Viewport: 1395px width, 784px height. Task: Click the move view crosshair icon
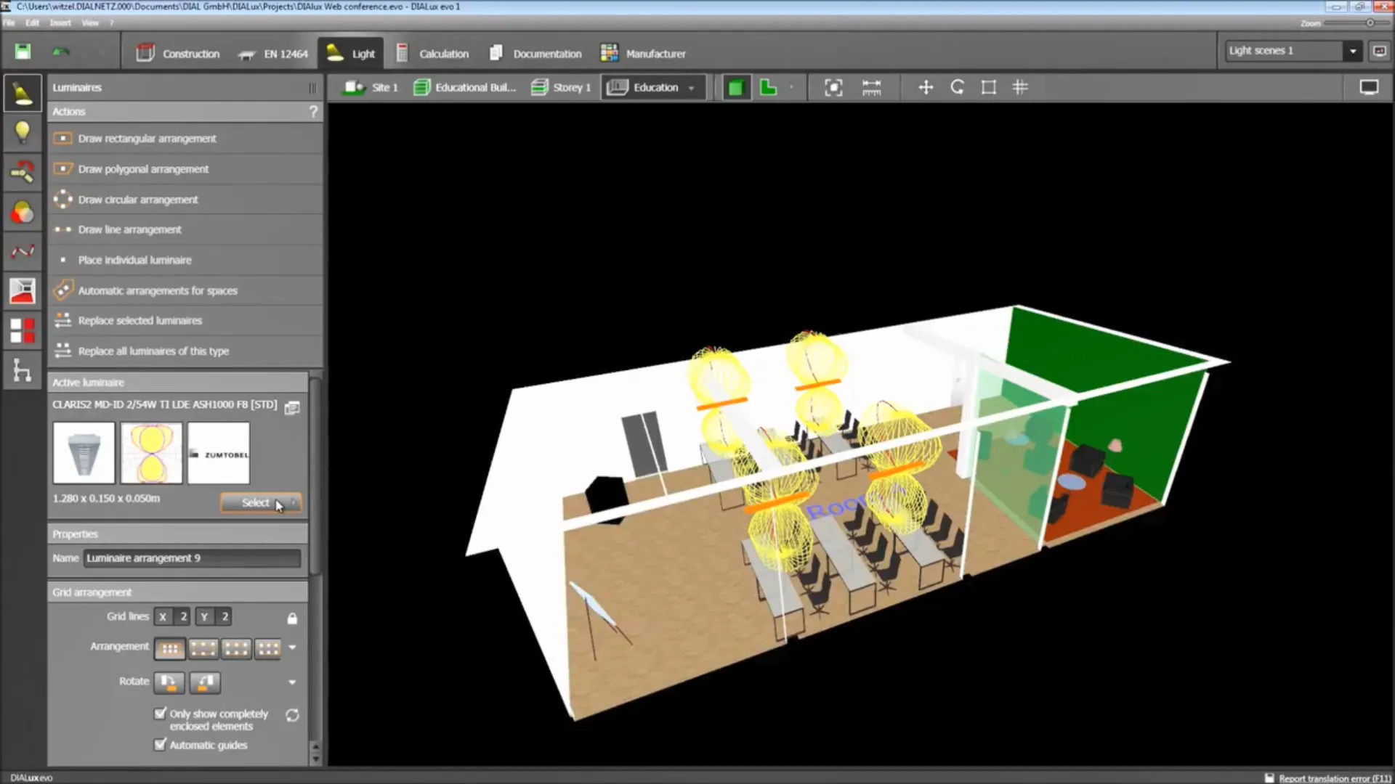pos(925,88)
